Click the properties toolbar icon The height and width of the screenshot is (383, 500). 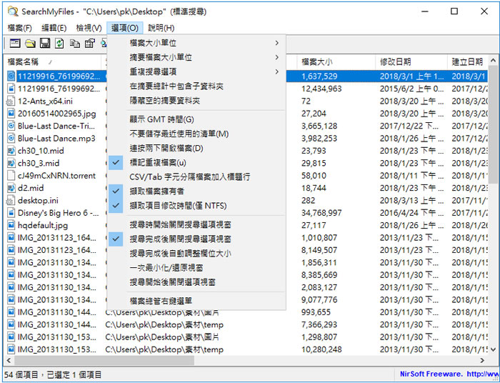(90, 43)
